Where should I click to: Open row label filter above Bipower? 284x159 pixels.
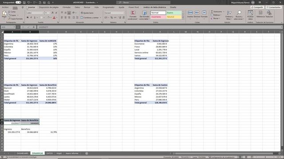[20, 85]
